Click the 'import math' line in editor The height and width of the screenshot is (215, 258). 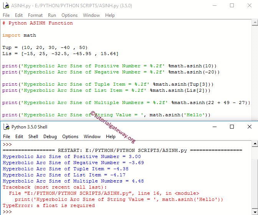[19, 35]
